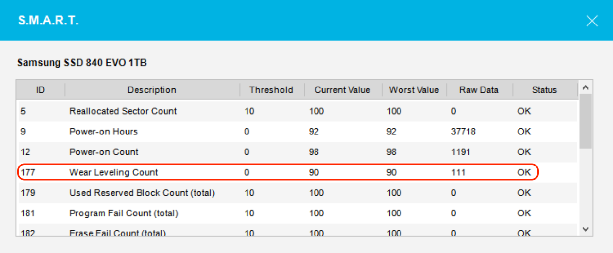Image resolution: width=613 pixels, height=253 pixels.
Task: Click the S.M.A.R.T. title text
Action: point(48,21)
